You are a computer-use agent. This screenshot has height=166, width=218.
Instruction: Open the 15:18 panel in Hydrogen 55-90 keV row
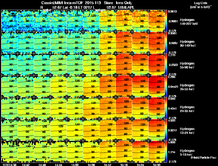pyautogui.click(x=124, y=65)
